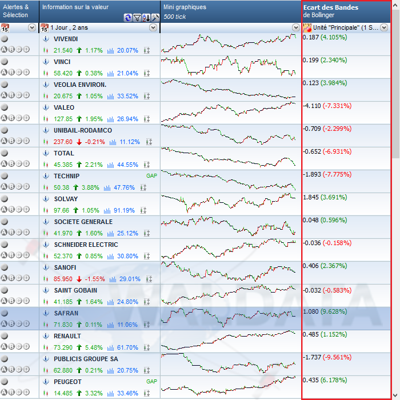400x400 pixels.
Task: Click the A-Z sort icon
Action: [146, 18]
